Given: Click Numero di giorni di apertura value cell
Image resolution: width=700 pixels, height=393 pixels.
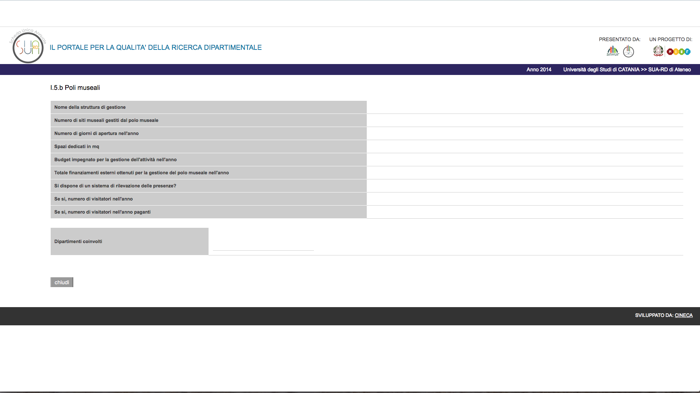Looking at the screenshot, I should [525, 134].
